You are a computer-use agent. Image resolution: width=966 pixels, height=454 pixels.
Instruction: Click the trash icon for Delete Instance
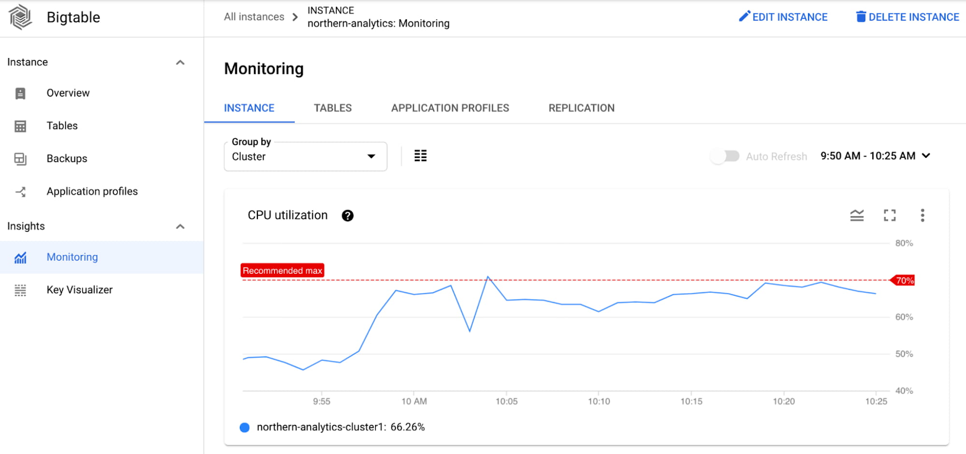(x=861, y=16)
